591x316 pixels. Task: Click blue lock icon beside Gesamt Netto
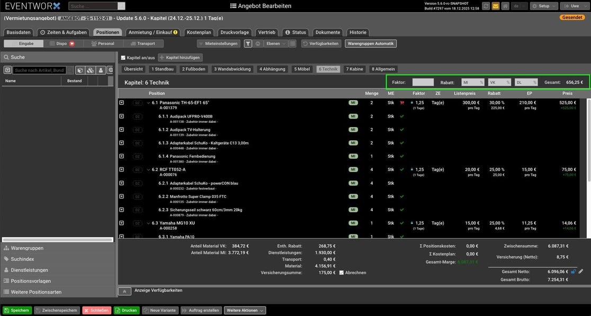pyautogui.click(x=572, y=272)
